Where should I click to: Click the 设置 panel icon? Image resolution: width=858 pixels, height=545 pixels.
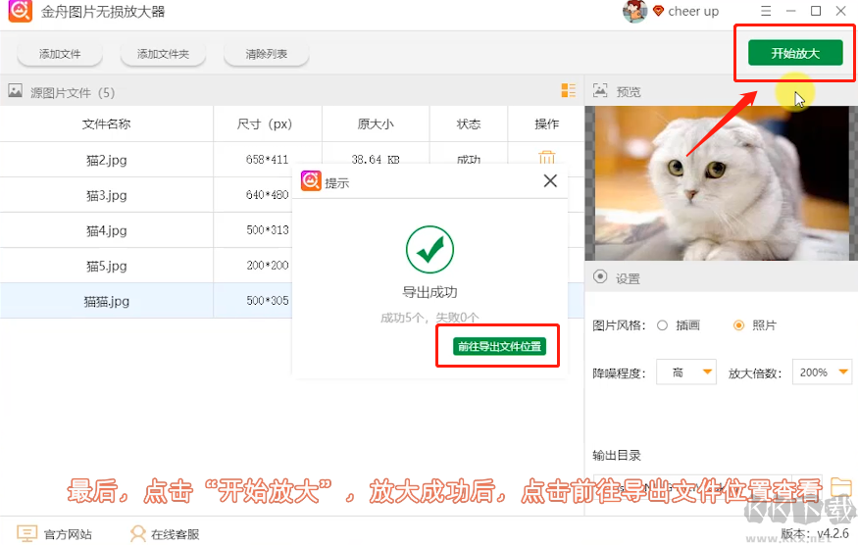coord(600,276)
